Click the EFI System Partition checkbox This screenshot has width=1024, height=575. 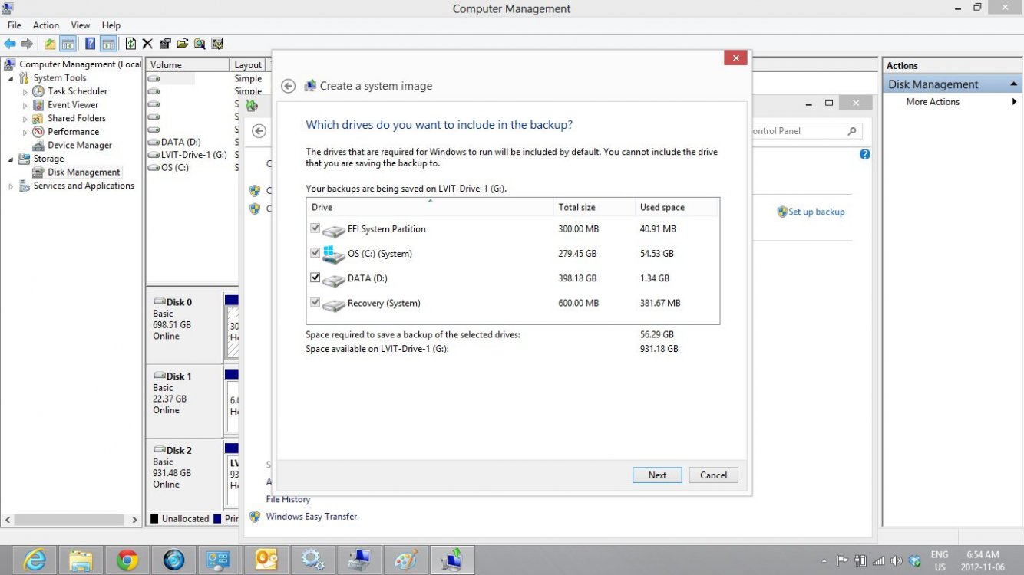click(315, 228)
